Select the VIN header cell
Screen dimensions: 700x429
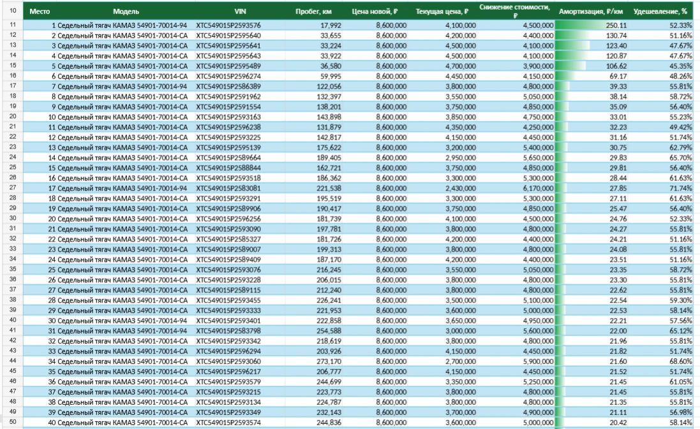[x=240, y=11]
